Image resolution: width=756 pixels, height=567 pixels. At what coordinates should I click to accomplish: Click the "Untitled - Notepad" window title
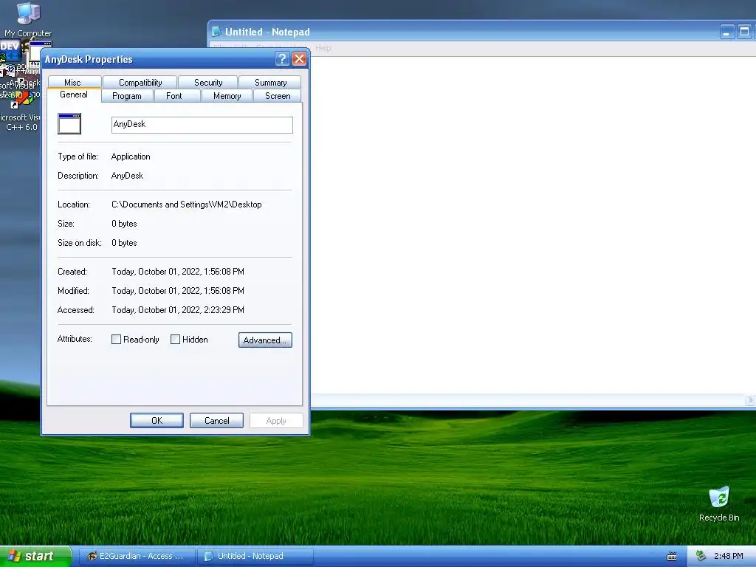pos(267,32)
